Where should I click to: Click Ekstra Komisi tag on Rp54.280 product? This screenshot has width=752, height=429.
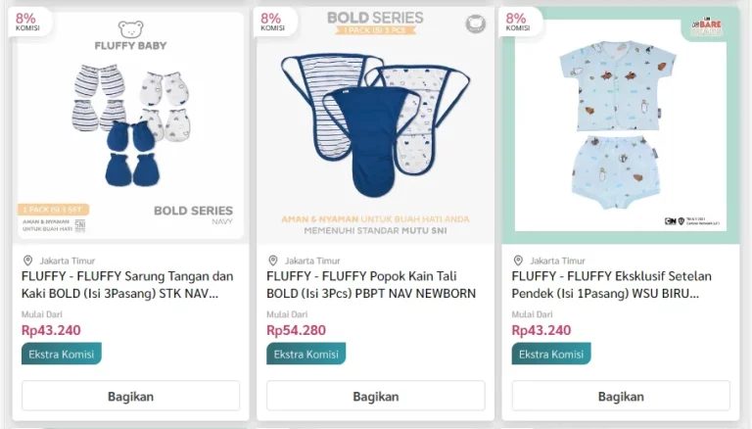pos(306,354)
